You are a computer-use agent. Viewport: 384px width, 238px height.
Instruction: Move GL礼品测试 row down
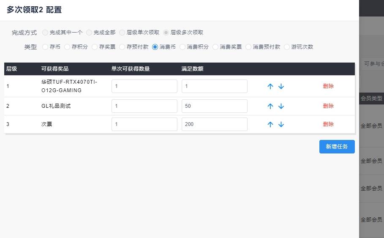[281, 106]
